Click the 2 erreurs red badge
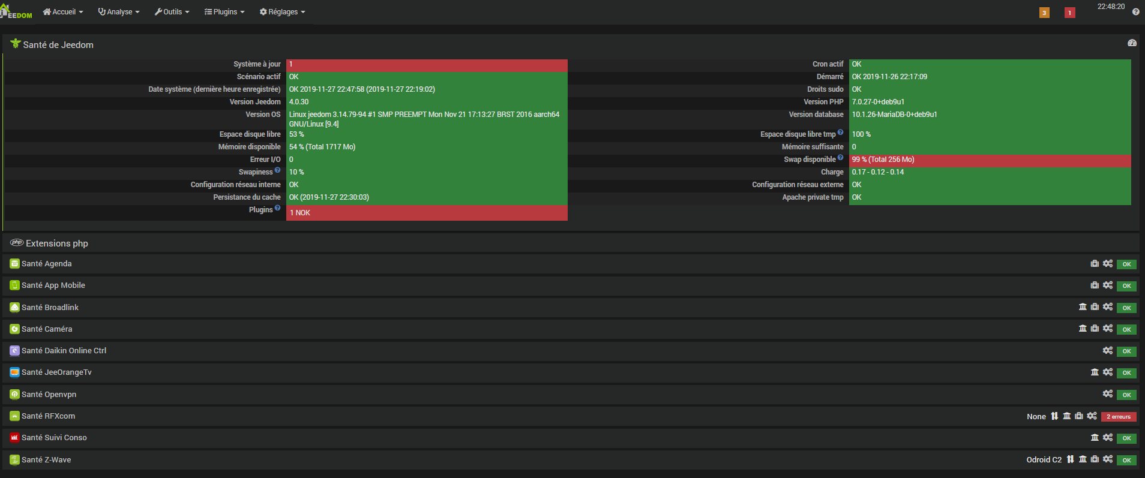This screenshot has width=1145, height=478. pos(1119,416)
